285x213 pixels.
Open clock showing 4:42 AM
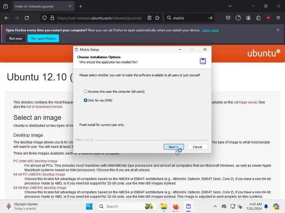[x=254, y=206]
